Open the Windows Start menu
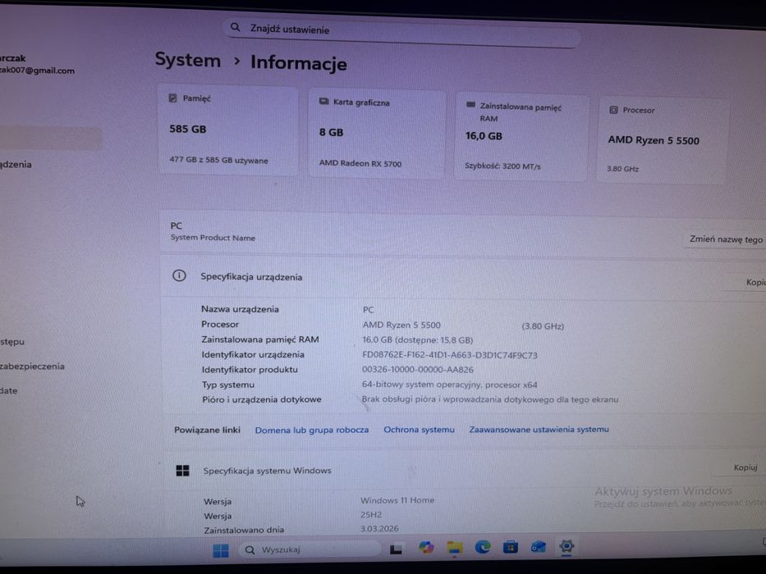Screen dimensions: 766x574 (221, 550)
